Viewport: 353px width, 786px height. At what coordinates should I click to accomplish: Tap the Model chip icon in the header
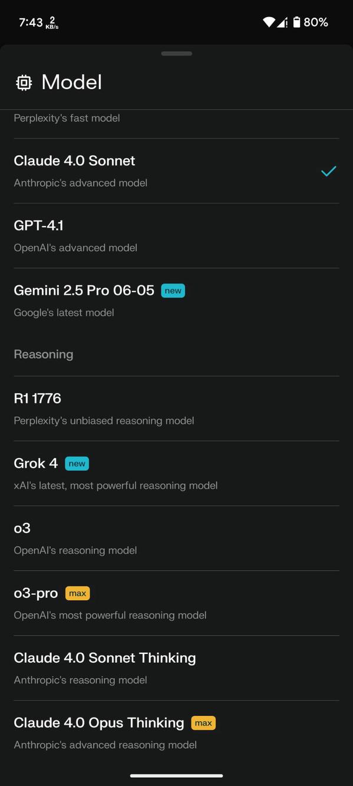tap(22, 83)
